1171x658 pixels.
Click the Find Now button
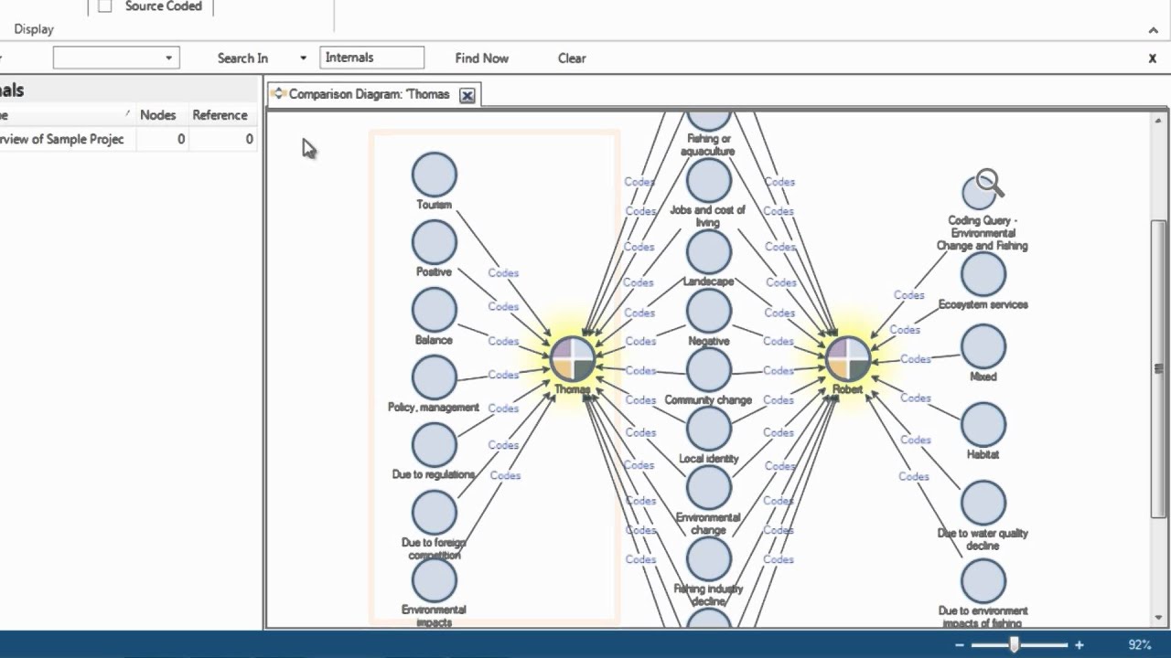pyautogui.click(x=481, y=58)
